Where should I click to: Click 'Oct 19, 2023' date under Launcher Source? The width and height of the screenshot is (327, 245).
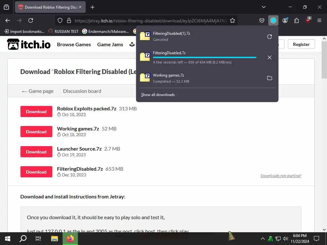pyautogui.click(x=74, y=155)
